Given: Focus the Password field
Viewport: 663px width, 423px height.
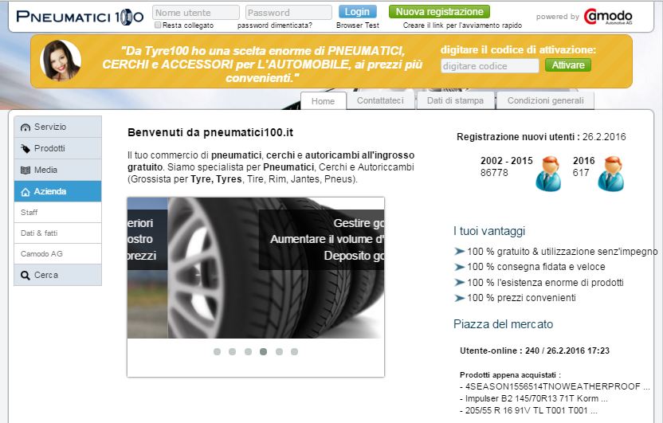Looking at the screenshot, I should point(288,13).
